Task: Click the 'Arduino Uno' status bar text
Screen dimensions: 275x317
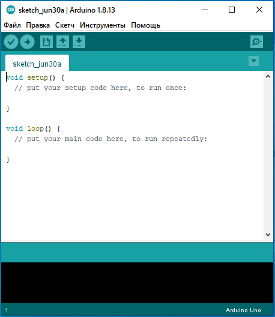Action: [243, 310]
